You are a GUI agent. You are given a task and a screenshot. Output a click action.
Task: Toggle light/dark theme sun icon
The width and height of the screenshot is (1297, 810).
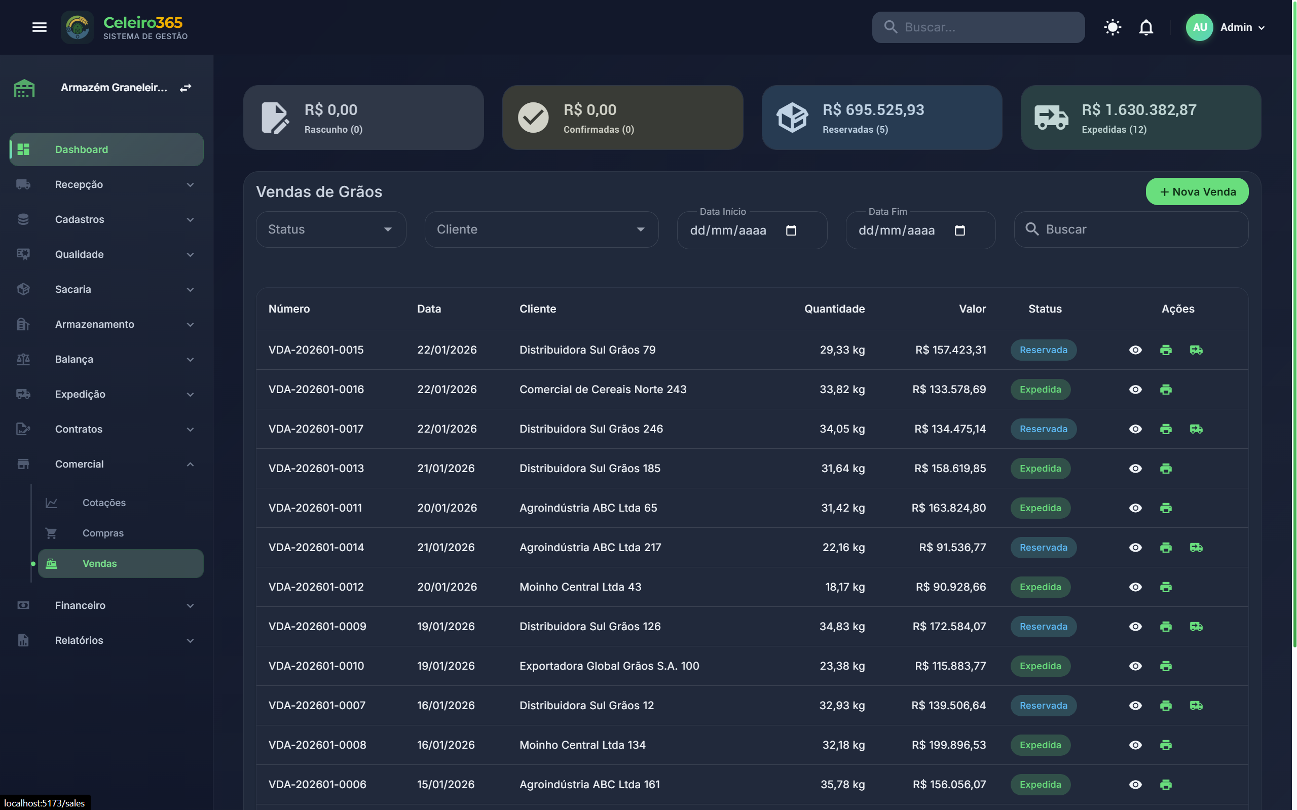1112,27
